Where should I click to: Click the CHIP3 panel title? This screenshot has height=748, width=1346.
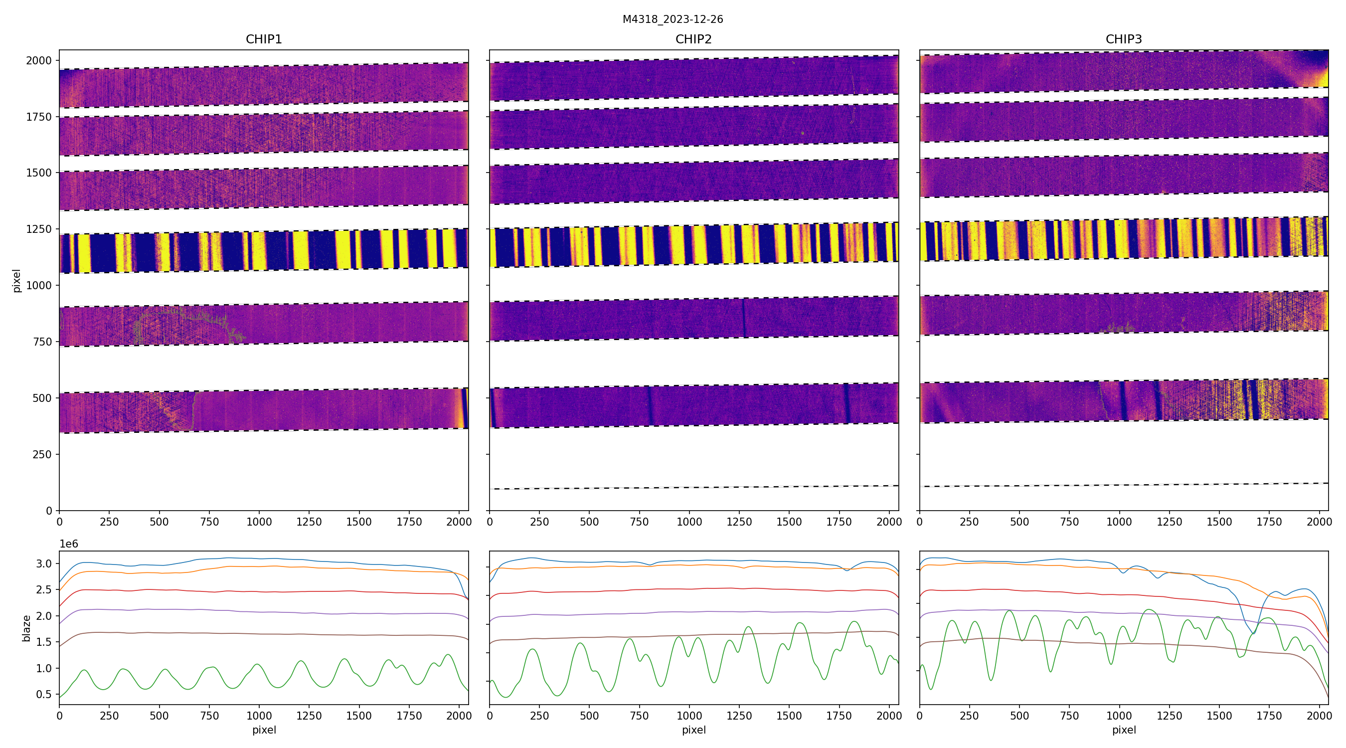click(x=1123, y=39)
